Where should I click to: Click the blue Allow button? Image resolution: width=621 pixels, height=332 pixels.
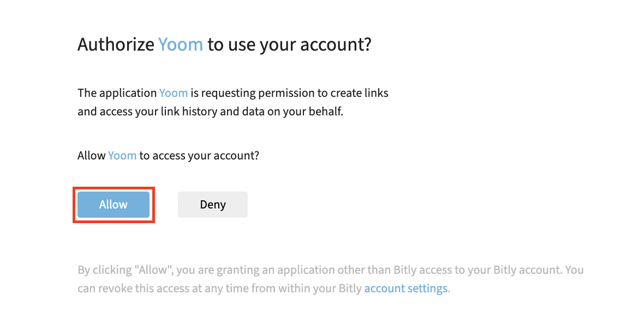[x=114, y=205]
